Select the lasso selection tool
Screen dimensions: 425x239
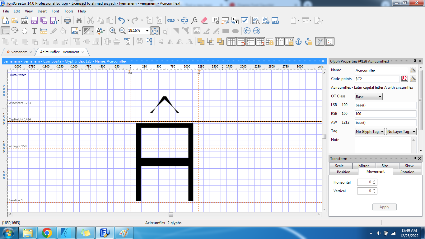tap(15, 31)
